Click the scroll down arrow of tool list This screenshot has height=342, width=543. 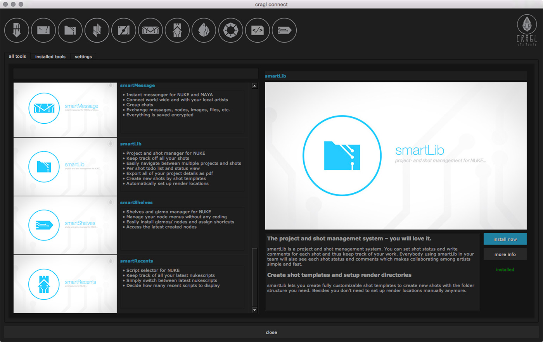(255, 310)
